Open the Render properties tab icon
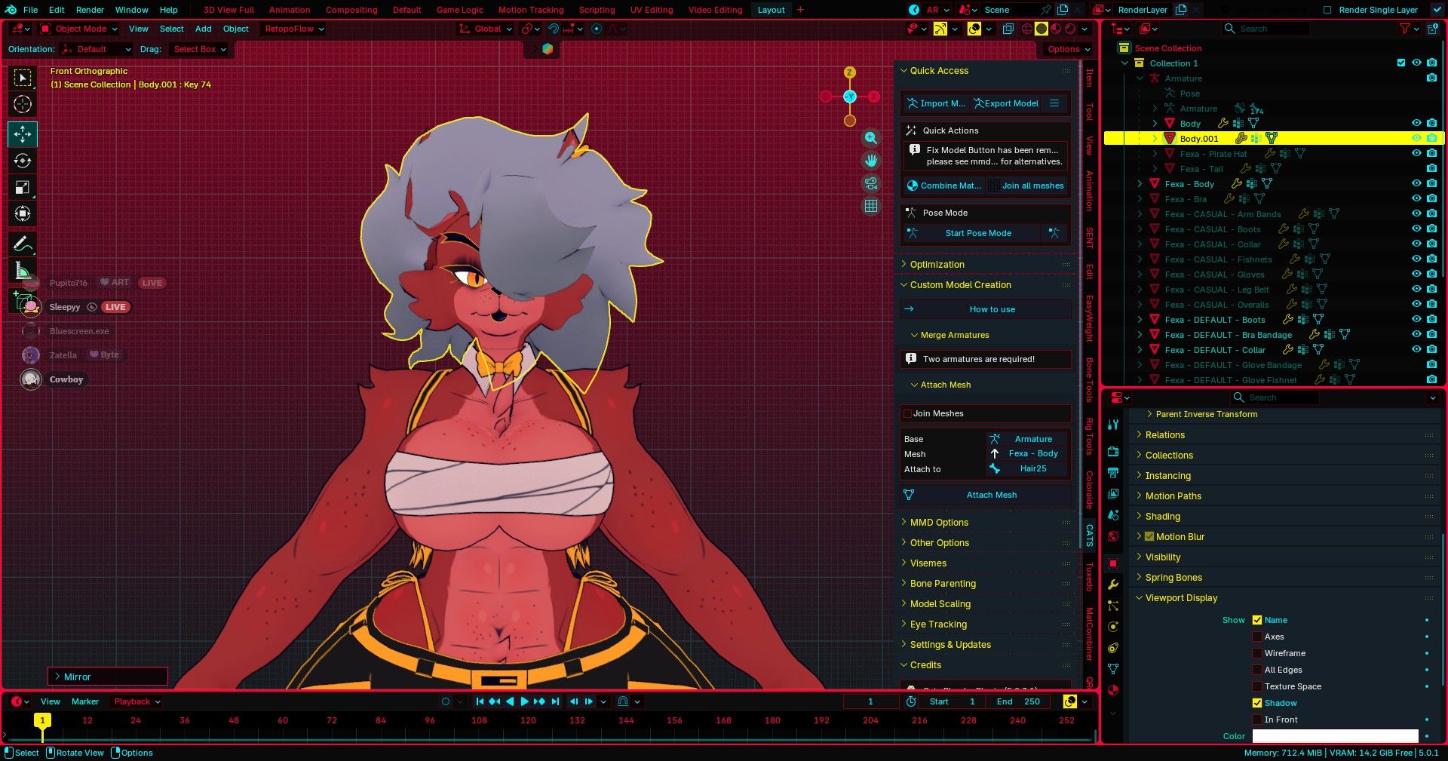Image resolution: width=1448 pixels, height=761 pixels. 1113,451
